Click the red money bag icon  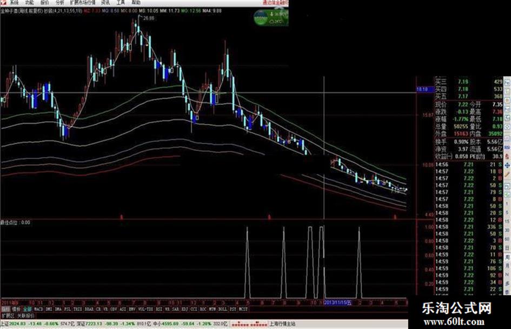[x=507, y=156]
